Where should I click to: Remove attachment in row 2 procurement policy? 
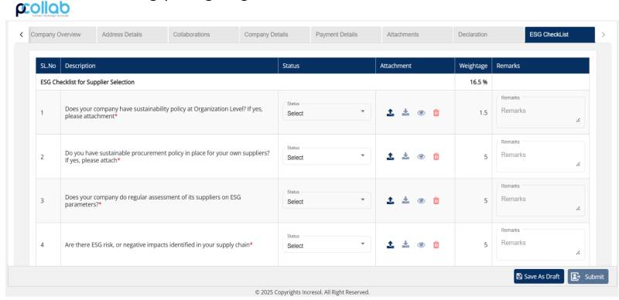(x=436, y=157)
